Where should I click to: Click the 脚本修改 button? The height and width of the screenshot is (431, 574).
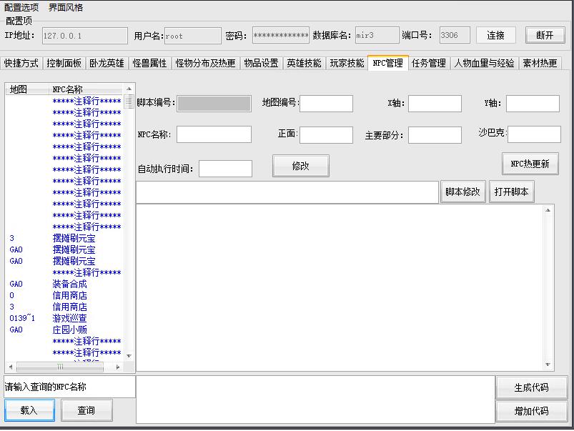click(463, 192)
